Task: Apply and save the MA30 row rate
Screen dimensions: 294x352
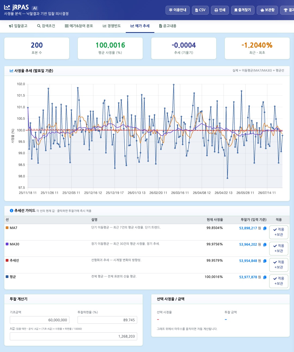Action: tap(279, 248)
